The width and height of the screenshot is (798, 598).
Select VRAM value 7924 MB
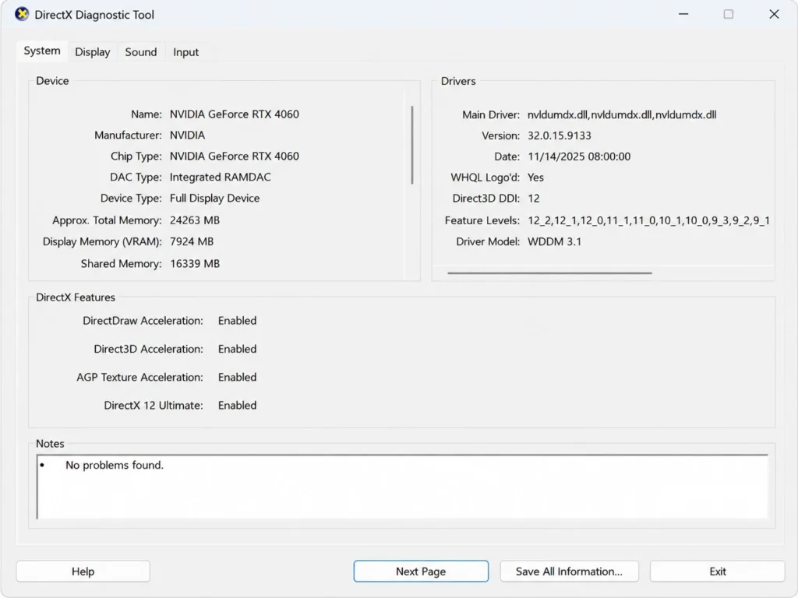click(x=192, y=241)
